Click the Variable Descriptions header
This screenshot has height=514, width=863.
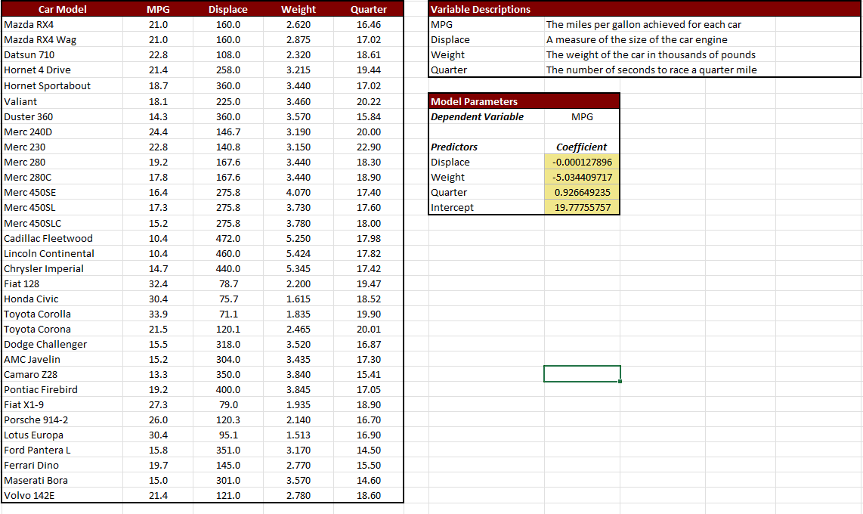point(644,9)
